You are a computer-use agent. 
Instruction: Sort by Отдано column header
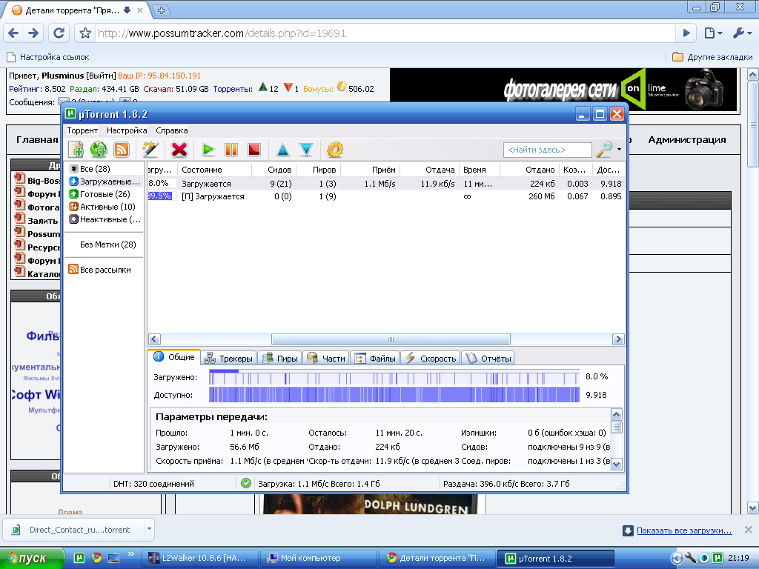pyautogui.click(x=530, y=170)
